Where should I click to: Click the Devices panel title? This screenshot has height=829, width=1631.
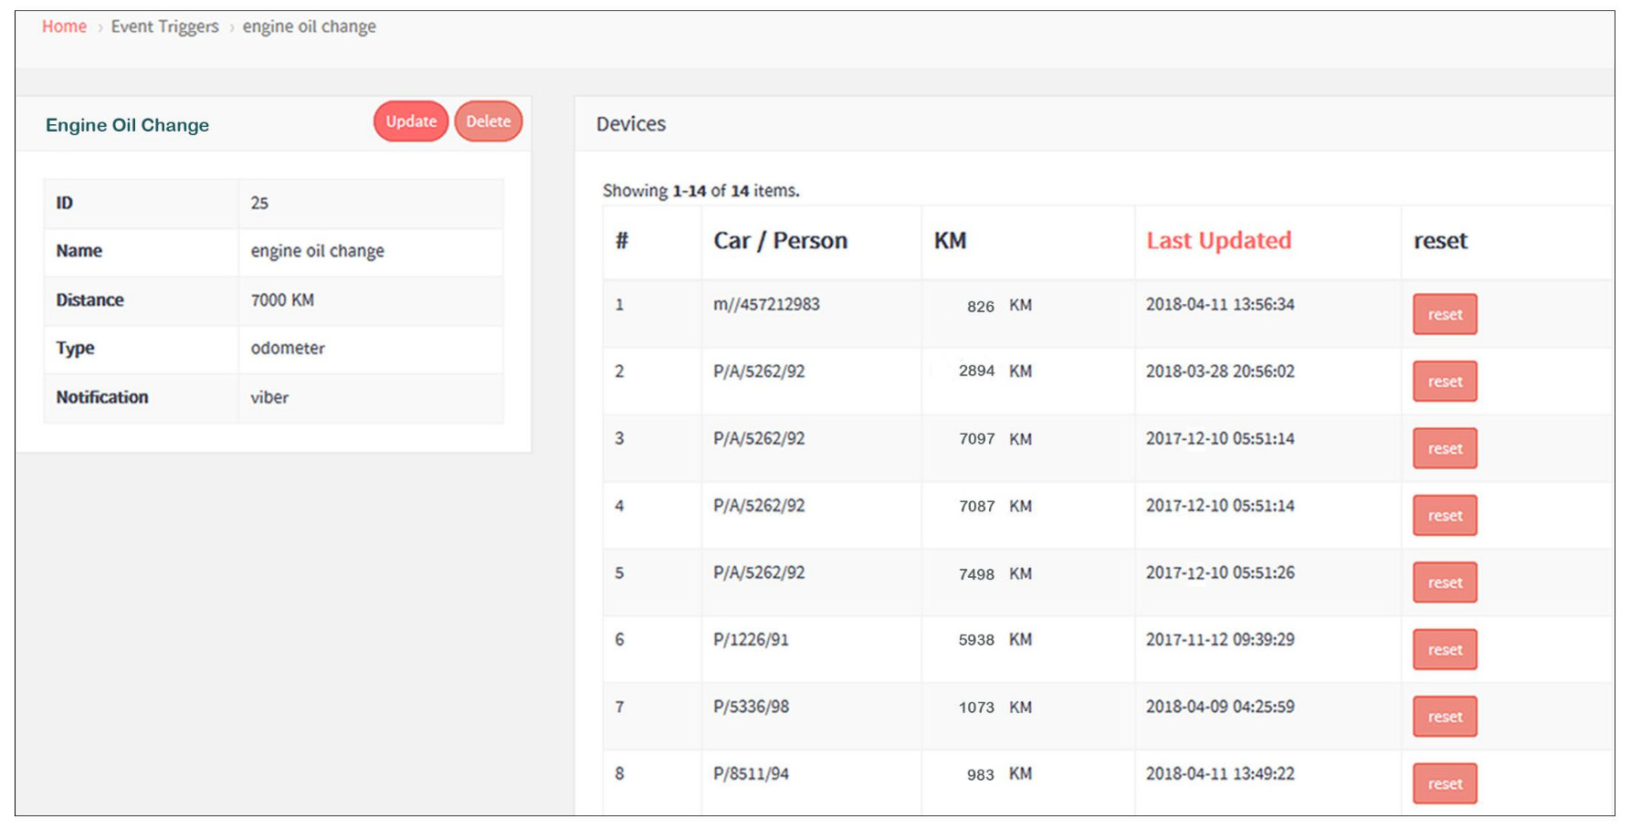click(x=631, y=124)
